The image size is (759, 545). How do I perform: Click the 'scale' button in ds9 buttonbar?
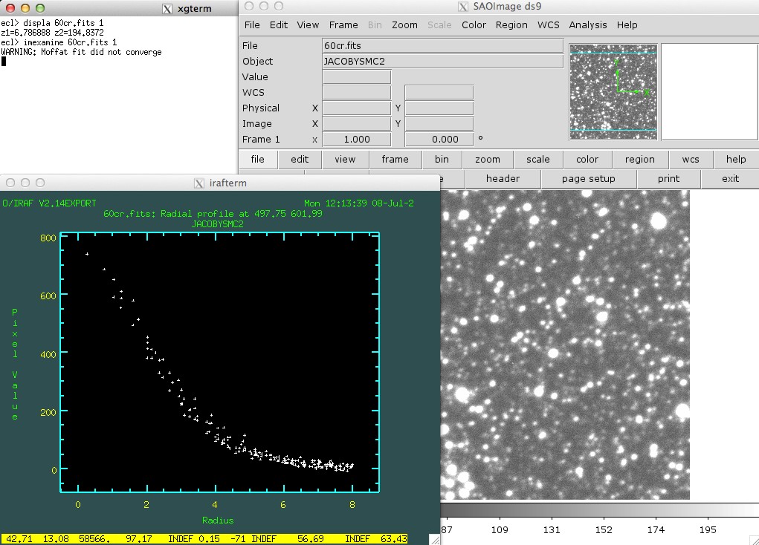pos(537,159)
